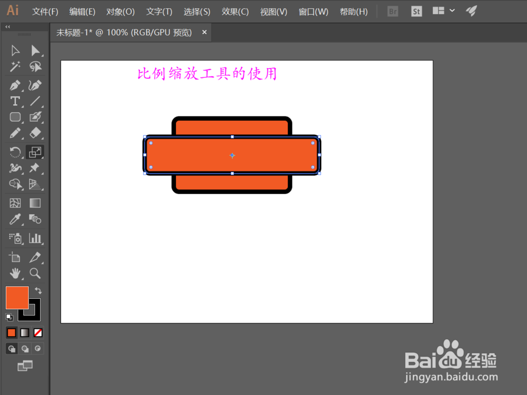This screenshot has width=527, height=395.
Task: Open the 文件(F) menu
Action: pos(45,12)
